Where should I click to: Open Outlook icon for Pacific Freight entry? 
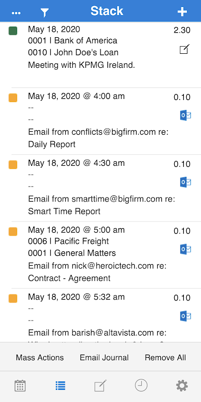pyautogui.click(x=185, y=249)
